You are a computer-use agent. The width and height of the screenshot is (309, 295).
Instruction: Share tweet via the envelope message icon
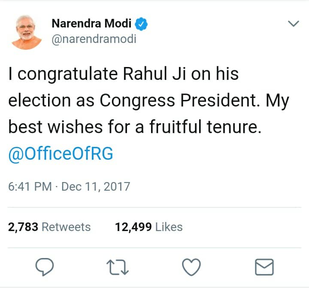click(264, 268)
